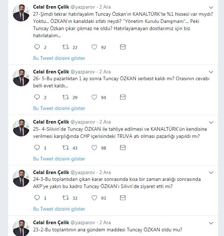Expand options chevron on tweet 24-3
Screen dimensions: 224x236
(x=211, y=172)
